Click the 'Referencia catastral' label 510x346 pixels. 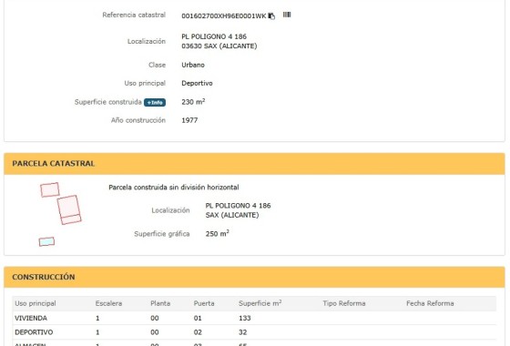coord(134,15)
